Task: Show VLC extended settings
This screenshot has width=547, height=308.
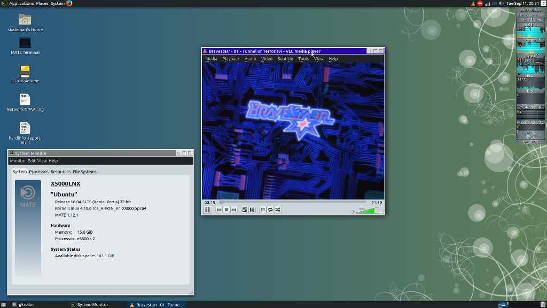Action: [x=252, y=210]
